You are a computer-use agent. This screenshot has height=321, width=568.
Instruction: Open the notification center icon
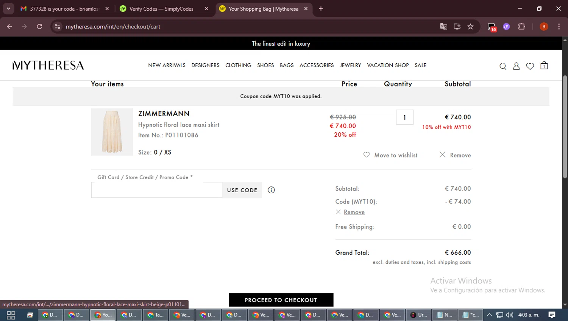click(x=552, y=315)
